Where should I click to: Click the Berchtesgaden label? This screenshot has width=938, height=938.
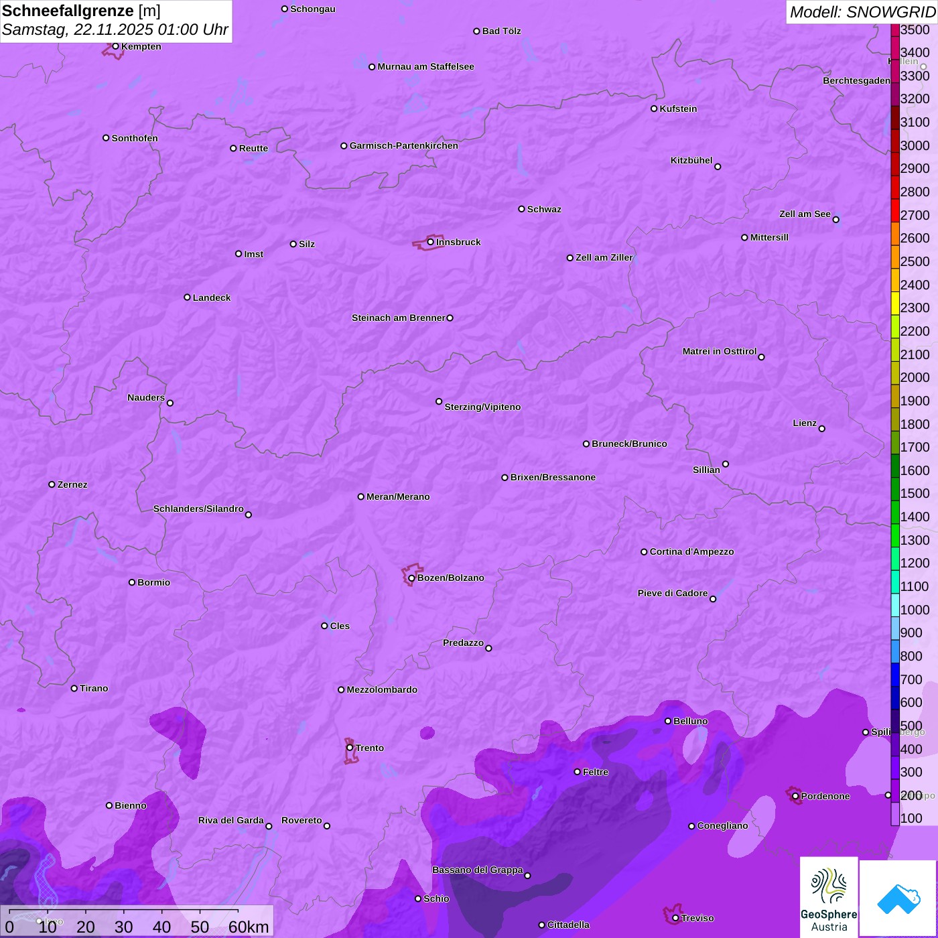(x=857, y=80)
